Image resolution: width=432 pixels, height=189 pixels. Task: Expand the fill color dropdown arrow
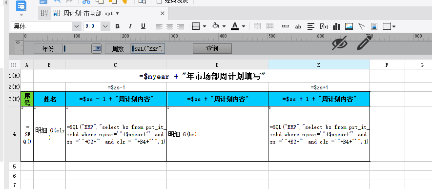pyautogui.click(x=224, y=26)
